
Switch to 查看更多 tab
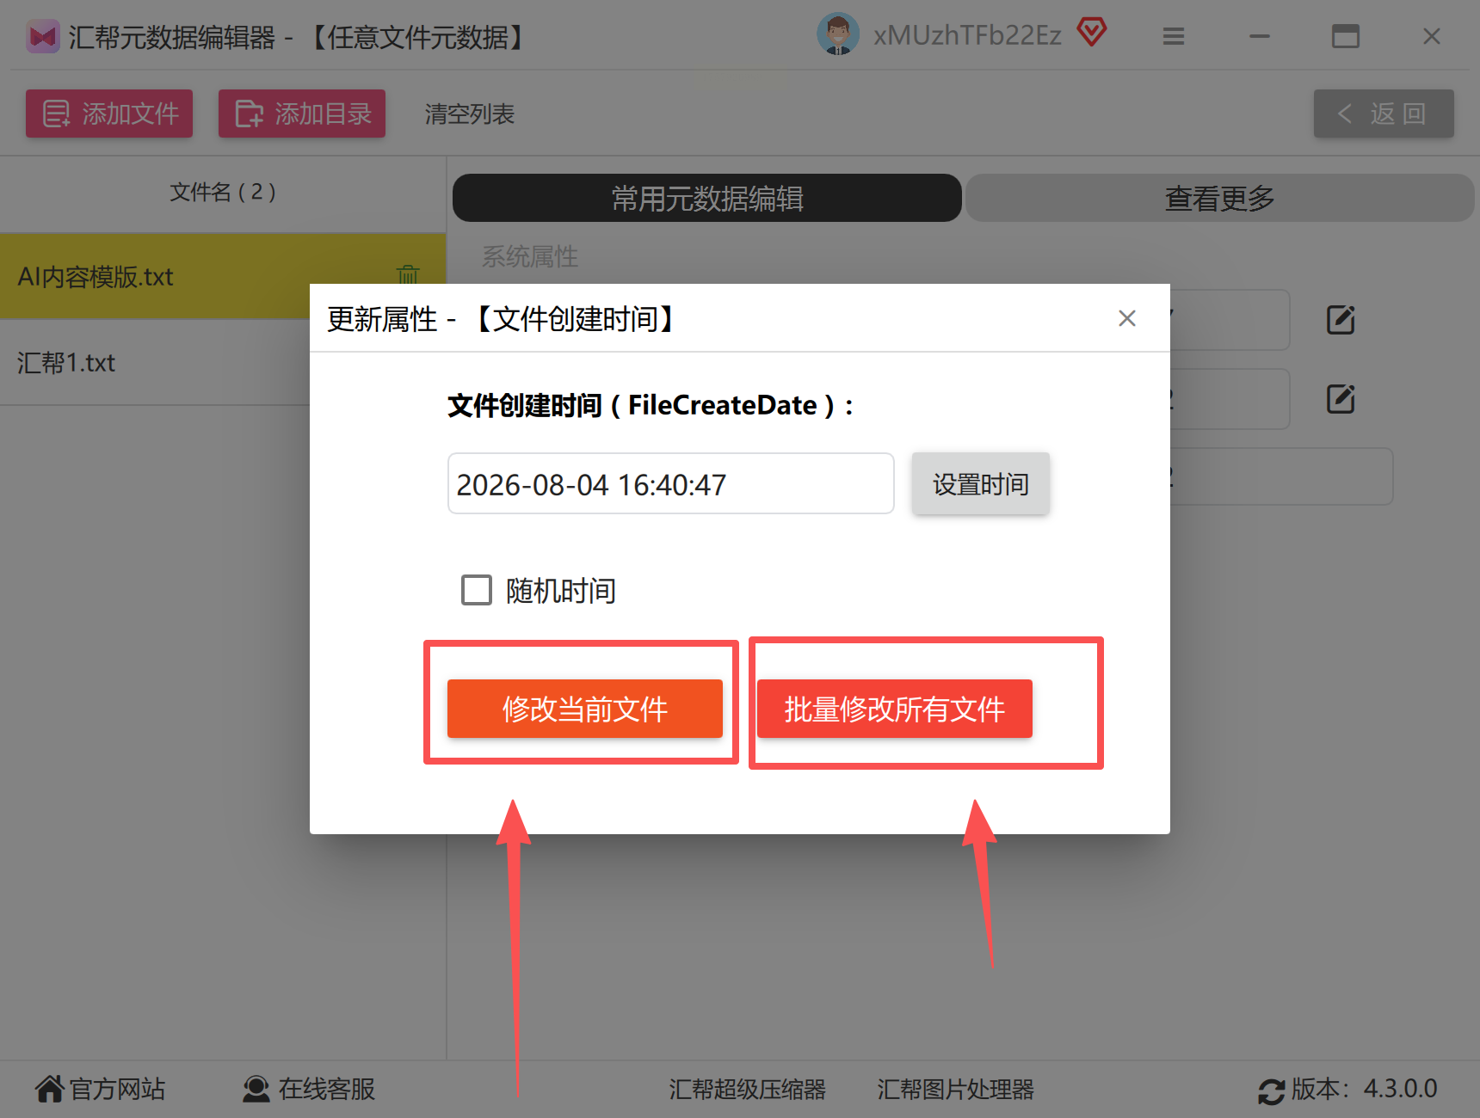click(1219, 198)
